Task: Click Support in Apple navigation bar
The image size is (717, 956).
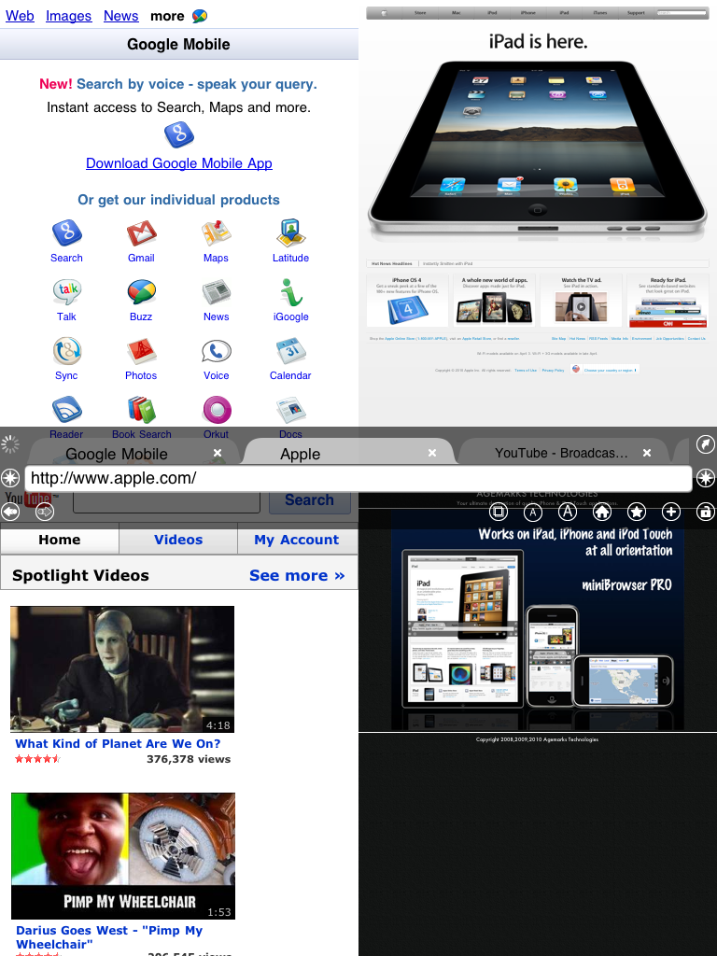Action: pos(636,13)
